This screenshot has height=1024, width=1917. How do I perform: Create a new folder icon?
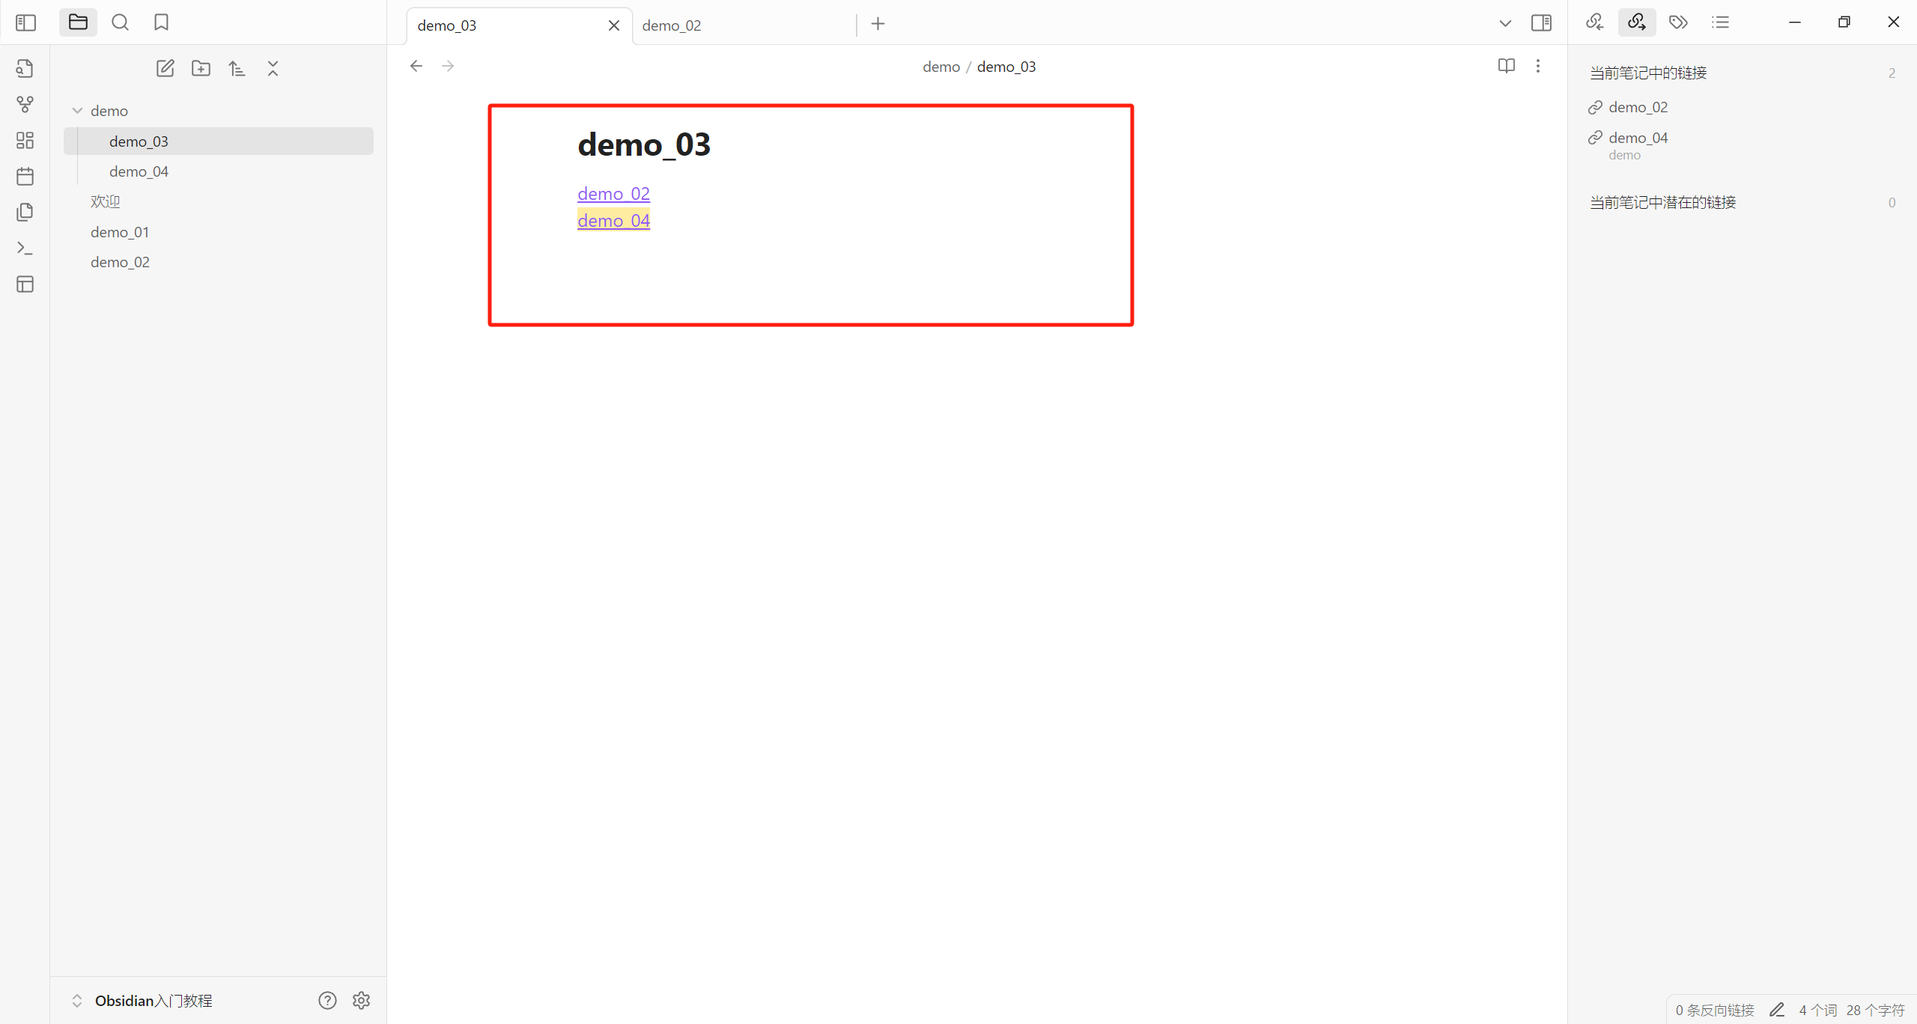tap(201, 68)
